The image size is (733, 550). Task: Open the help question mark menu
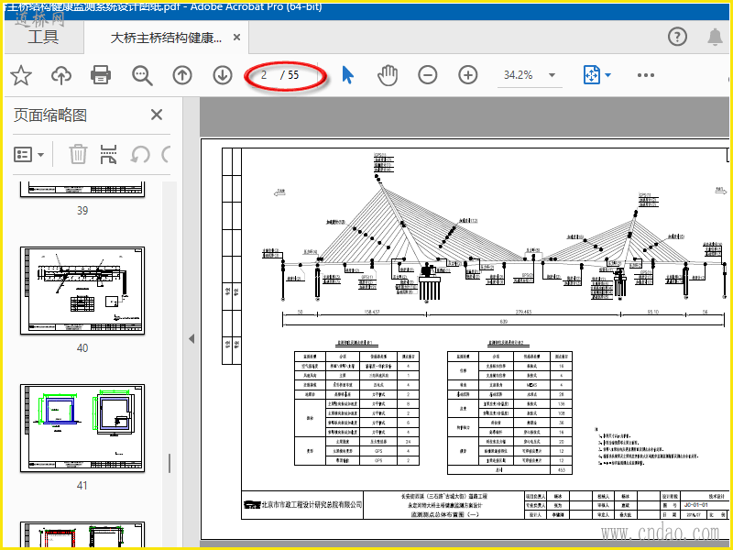[677, 37]
